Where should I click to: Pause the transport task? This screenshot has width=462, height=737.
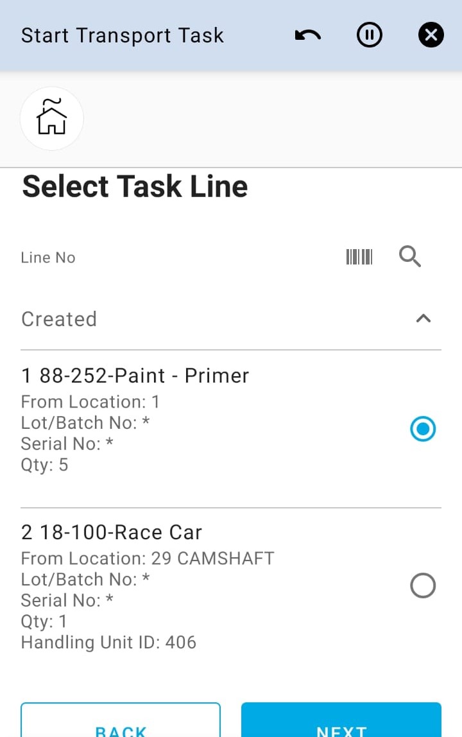coord(369,35)
